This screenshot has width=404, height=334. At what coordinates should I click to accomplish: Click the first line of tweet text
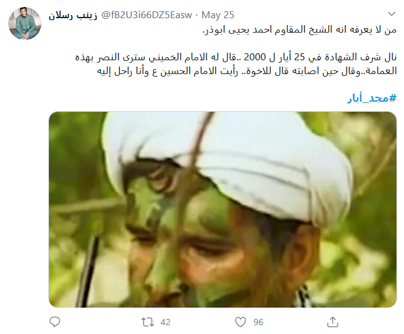pos(300,30)
